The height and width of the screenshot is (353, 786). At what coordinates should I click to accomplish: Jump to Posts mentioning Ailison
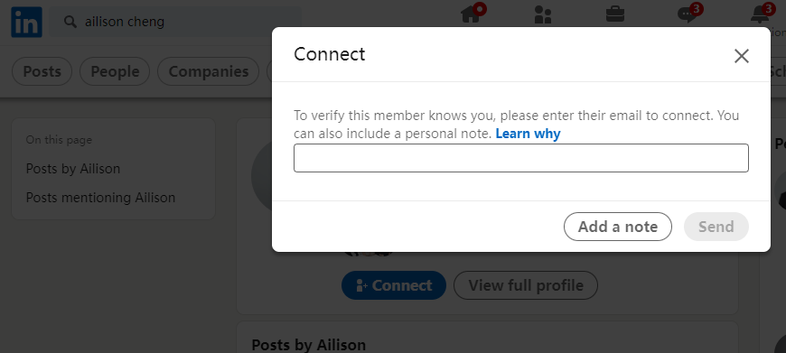[101, 198]
